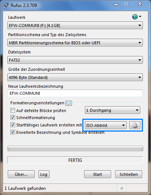Click the Über... about button
This screenshot has height=195, width=151.
[x=21, y=174]
